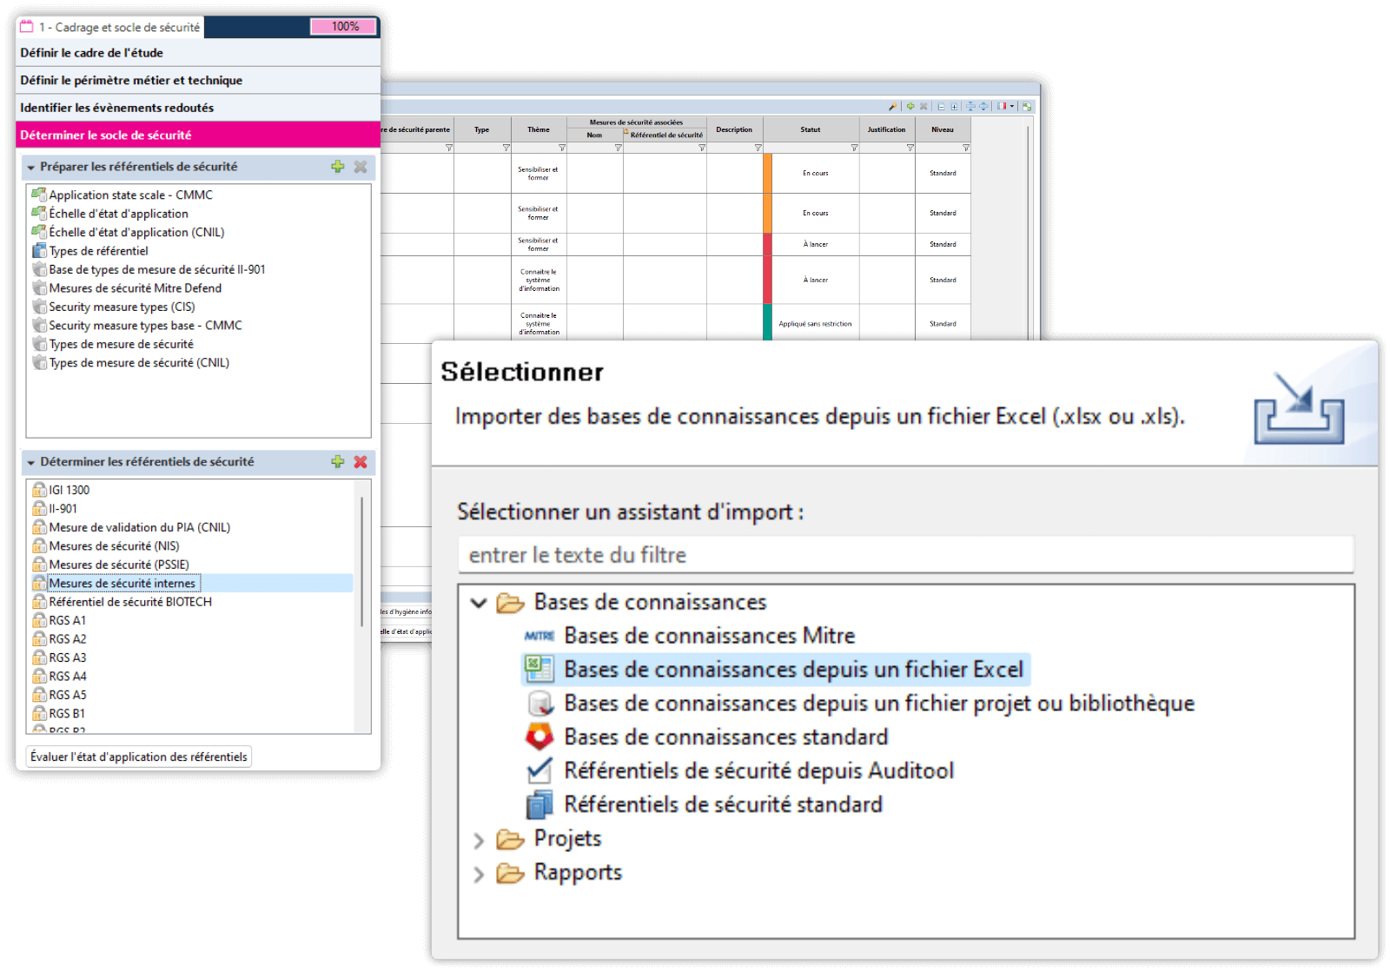Click the large import icon in Sélectionner dialog header
Screen dimensions: 1390x971
[x=1300, y=407]
